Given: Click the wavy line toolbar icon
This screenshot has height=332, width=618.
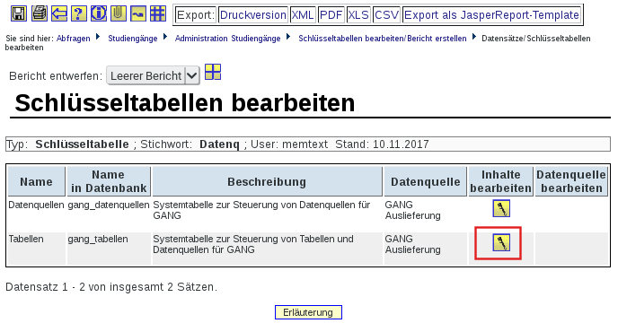Looking at the screenshot, I should [138, 13].
